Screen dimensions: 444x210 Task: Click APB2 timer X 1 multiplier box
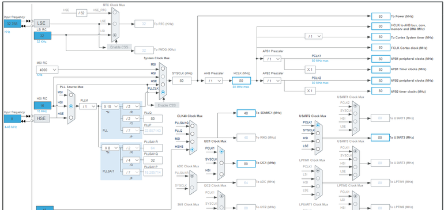(310, 91)
